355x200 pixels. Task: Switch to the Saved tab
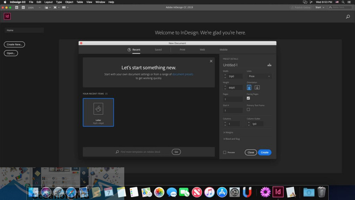[x=158, y=50]
